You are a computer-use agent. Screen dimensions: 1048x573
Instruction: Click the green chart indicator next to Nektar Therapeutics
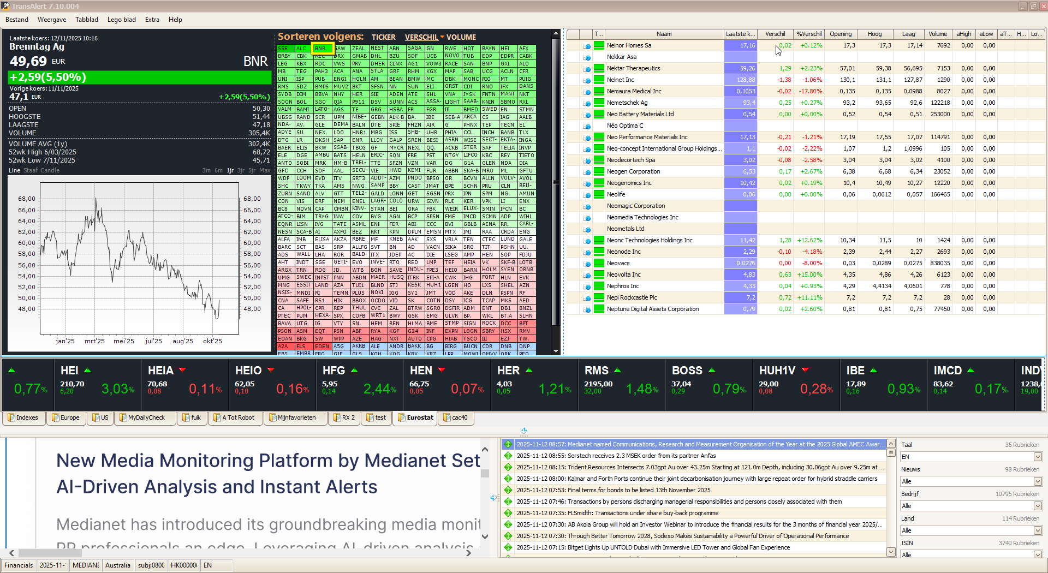[599, 68]
